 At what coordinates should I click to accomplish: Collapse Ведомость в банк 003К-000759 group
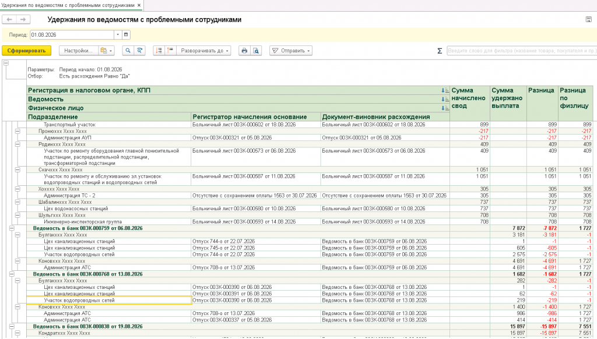(x=12, y=228)
